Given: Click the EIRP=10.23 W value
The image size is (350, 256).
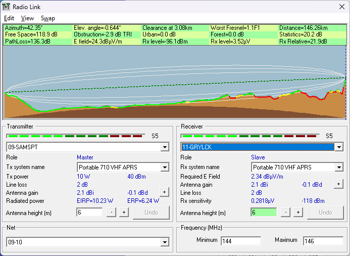Looking at the screenshot, I should (95, 201).
